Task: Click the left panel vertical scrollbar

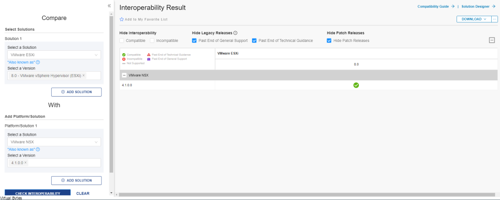Action: pyautogui.click(x=111, y=94)
